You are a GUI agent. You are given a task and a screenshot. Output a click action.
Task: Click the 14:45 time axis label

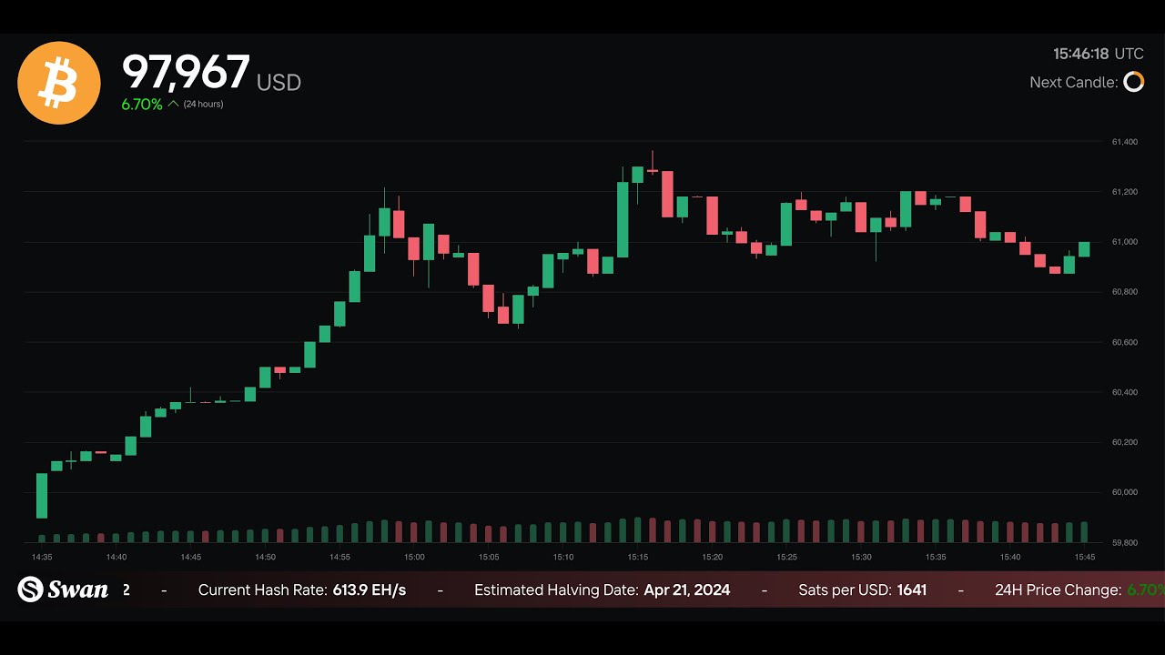point(190,557)
